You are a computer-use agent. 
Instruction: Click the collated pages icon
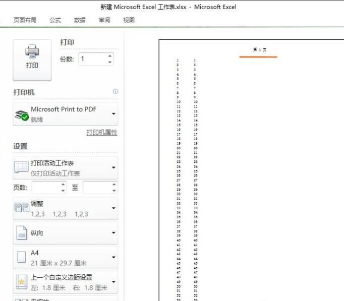click(22, 207)
